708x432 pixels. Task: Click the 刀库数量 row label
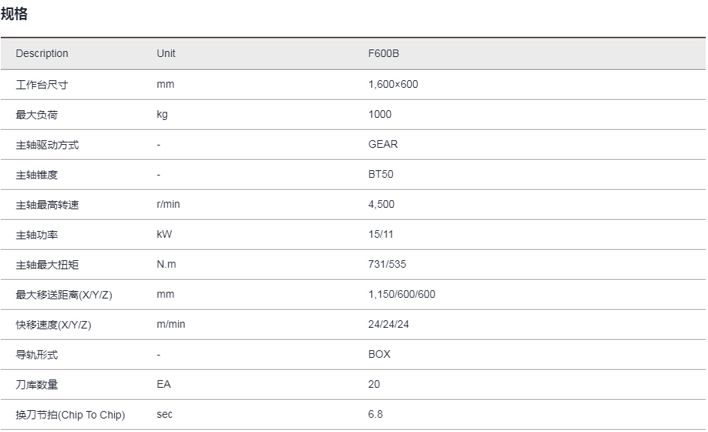click(x=37, y=385)
